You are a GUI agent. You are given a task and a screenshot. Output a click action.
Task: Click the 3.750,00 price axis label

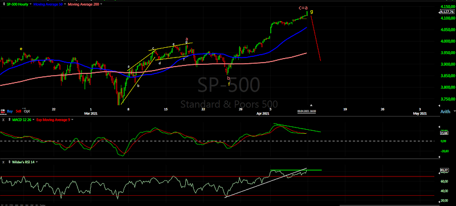pos(447,99)
